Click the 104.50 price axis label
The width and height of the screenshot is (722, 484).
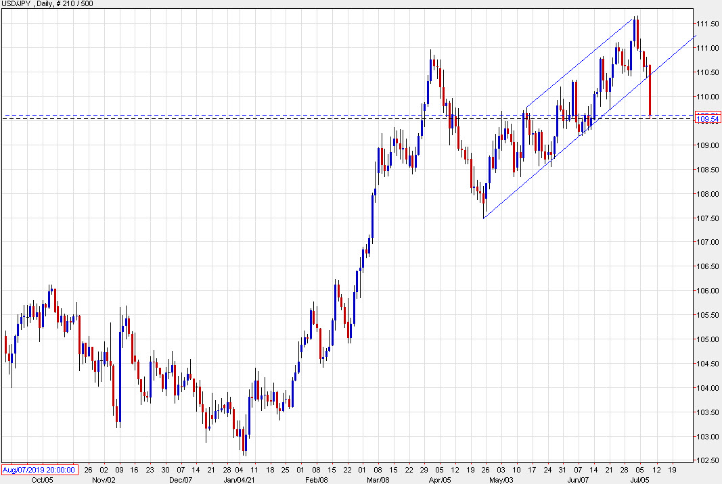(708, 364)
